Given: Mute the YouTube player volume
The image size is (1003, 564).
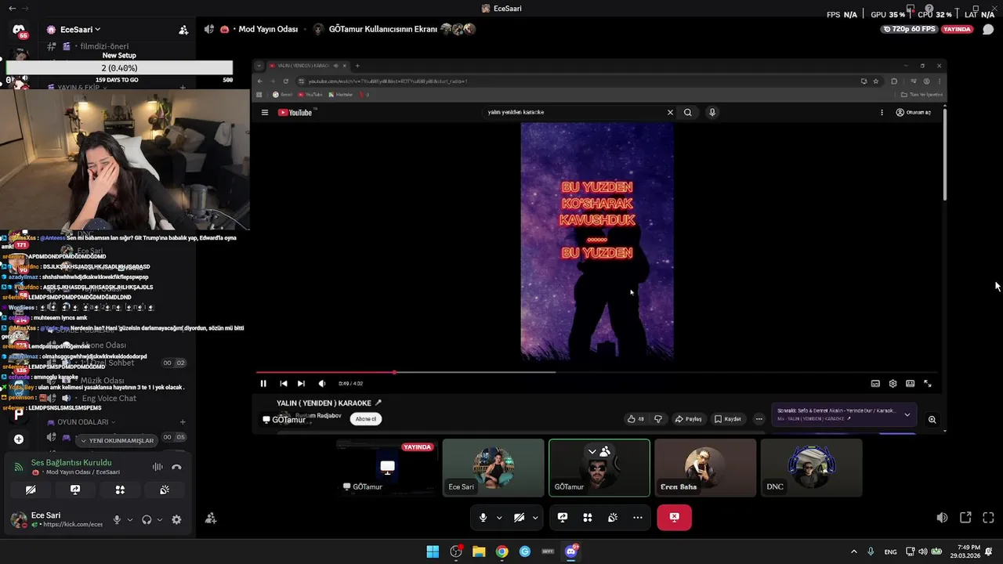Looking at the screenshot, I should point(321,383).
